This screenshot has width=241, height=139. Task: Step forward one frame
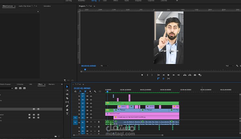tap(173, 75)
